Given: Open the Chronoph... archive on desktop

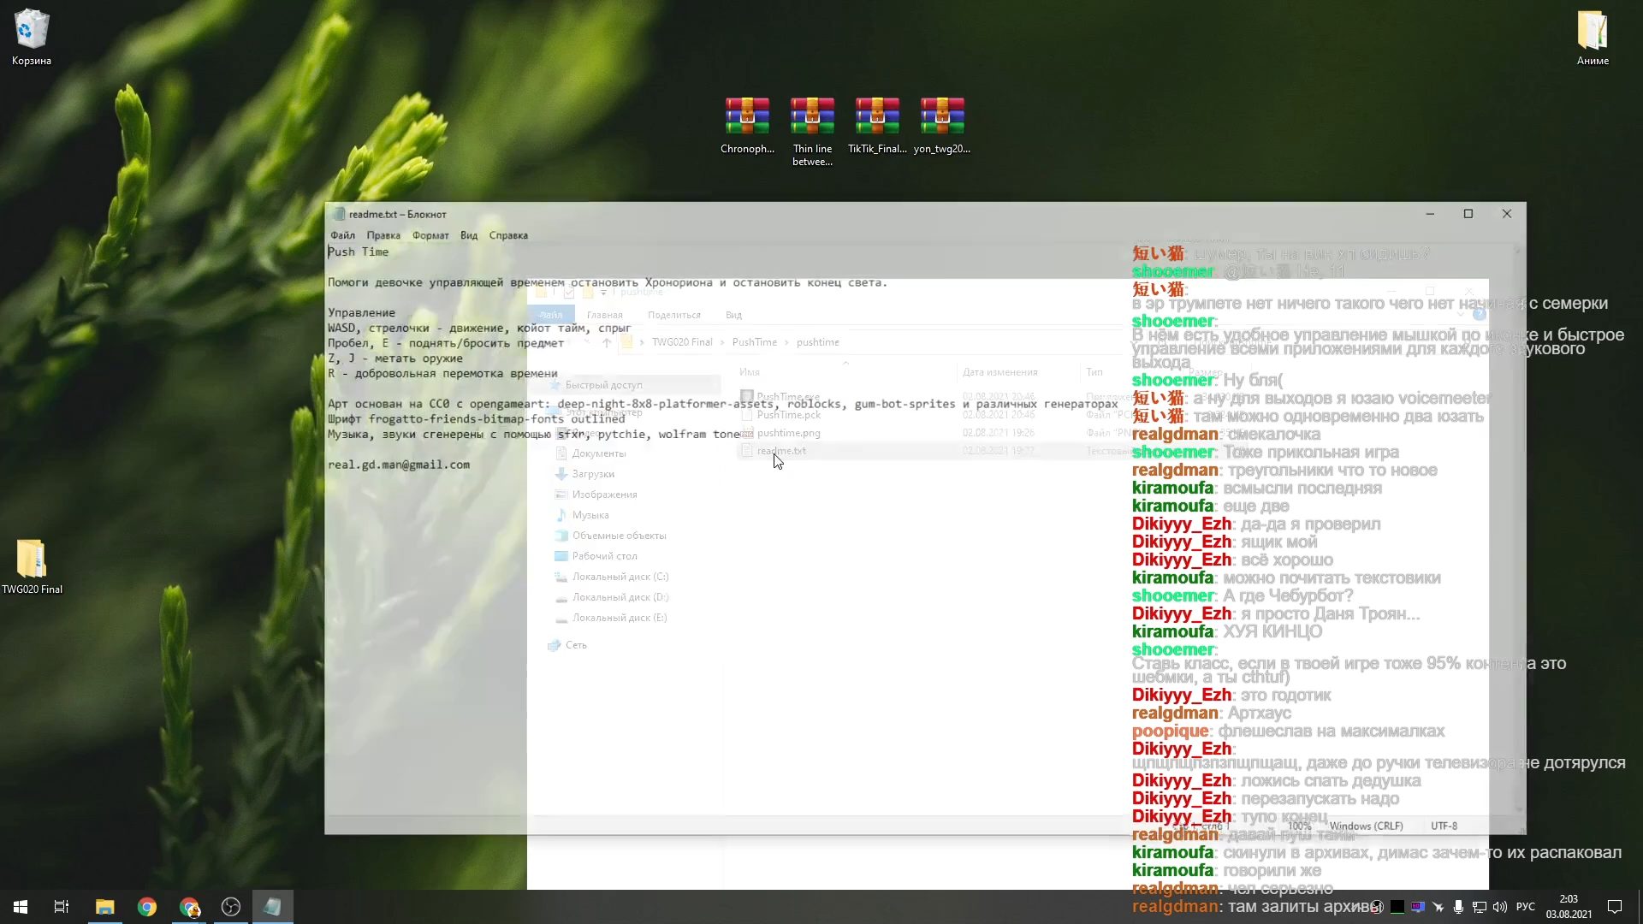Looking at the screenshot, I should point(747,117).
